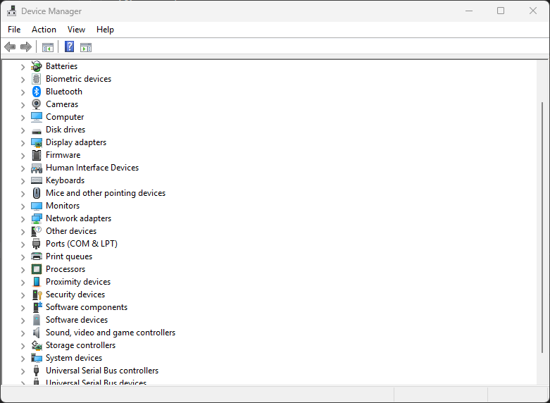Open the blue Help toolbar icon
Screen dimensions: 550x403
point(70,46)
